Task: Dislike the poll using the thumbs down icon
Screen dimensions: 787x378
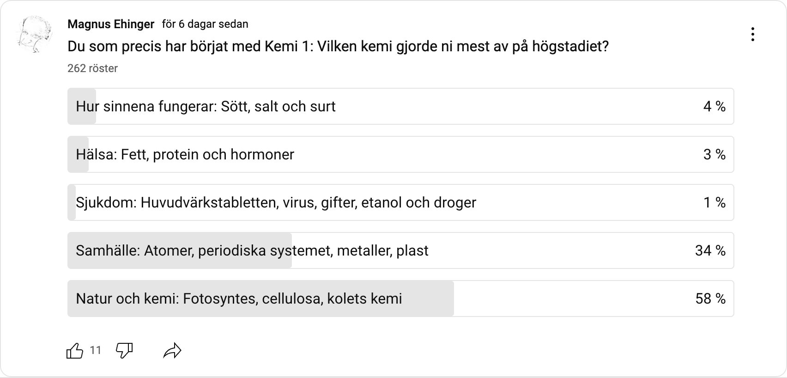Action: 124,351
